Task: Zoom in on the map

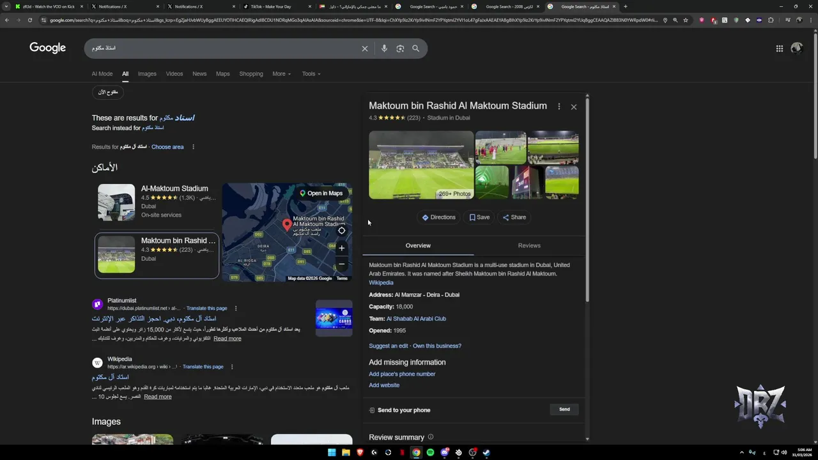Action: point(342,248)
